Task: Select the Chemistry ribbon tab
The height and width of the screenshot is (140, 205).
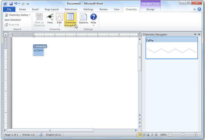Action: pos(131,10)
